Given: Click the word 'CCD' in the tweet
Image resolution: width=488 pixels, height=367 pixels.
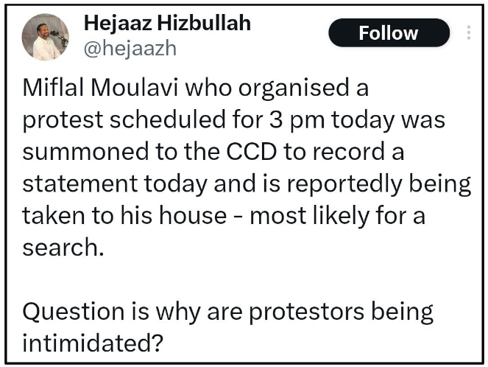Looking at the screenshot, I should coord(251,151).
